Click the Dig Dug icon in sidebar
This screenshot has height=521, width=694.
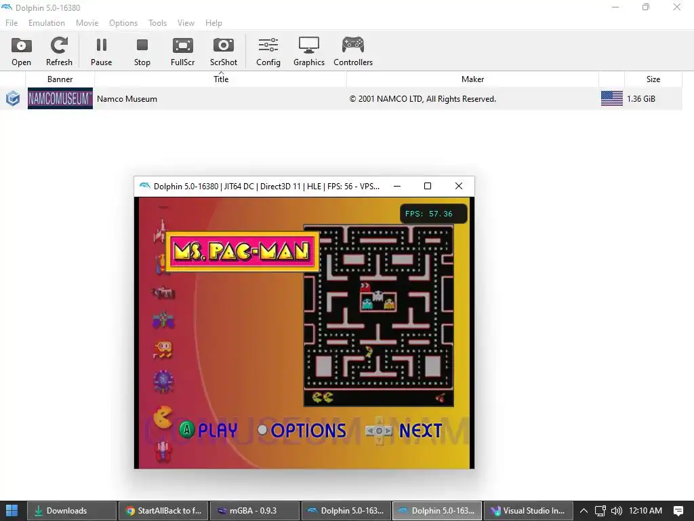(163, 349)
